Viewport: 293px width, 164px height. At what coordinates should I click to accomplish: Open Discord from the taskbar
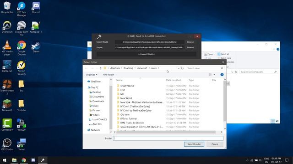[x=33, y=160]
